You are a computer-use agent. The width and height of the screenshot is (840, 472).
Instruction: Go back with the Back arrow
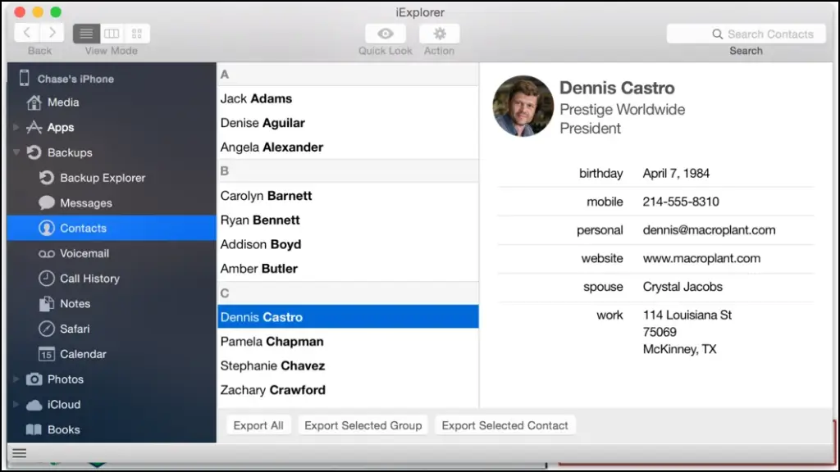coord(27,33)
